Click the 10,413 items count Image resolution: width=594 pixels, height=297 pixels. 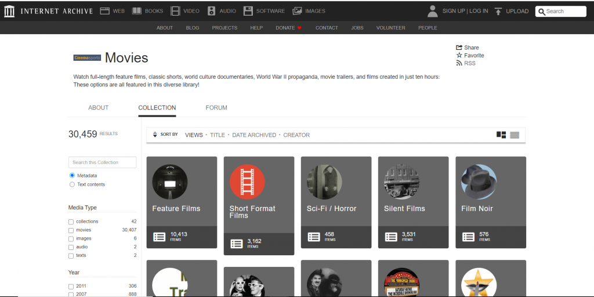coord(179,234)
